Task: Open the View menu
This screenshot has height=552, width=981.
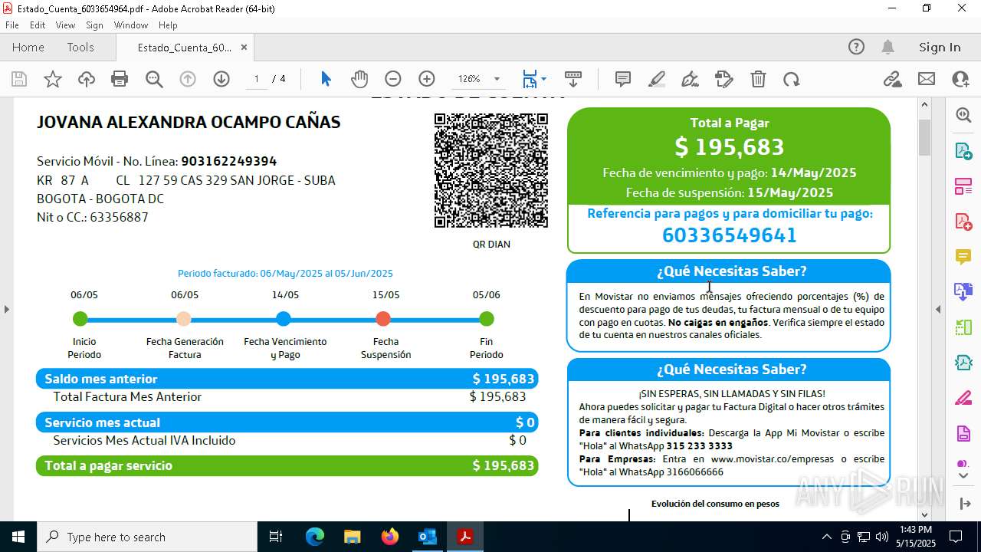Action: pos(65,25)
